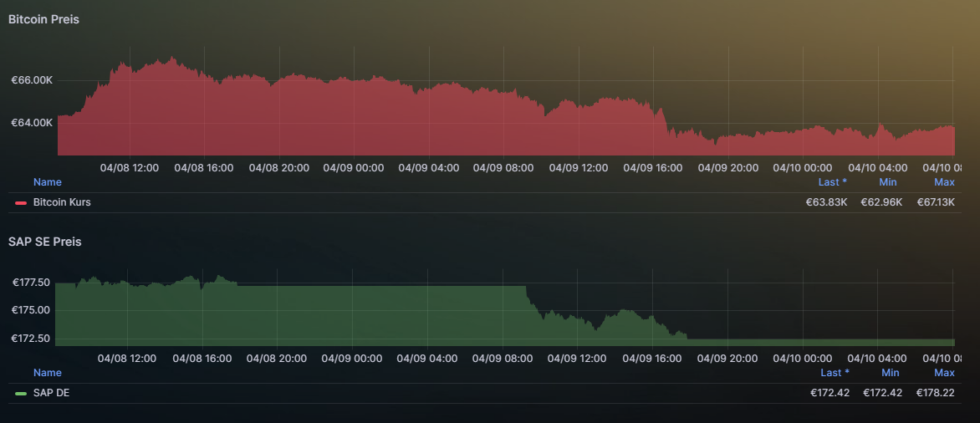Click the 04/09 00:00 tick on the Bitcoin time axis

pos(354,168)
